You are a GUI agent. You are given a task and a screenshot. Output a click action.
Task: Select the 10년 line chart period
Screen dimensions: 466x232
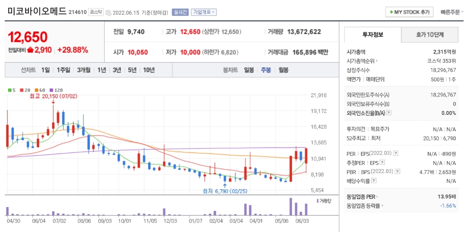click(x=149, y=70)
